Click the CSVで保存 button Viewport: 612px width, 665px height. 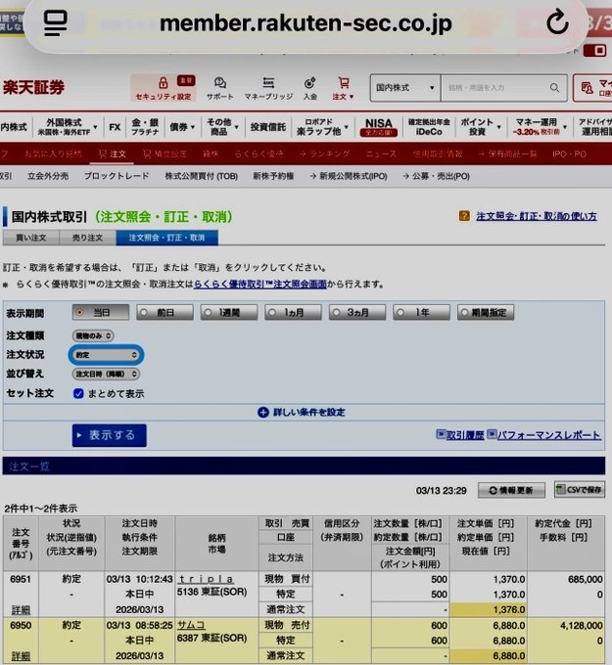click(x=580, y=489)
